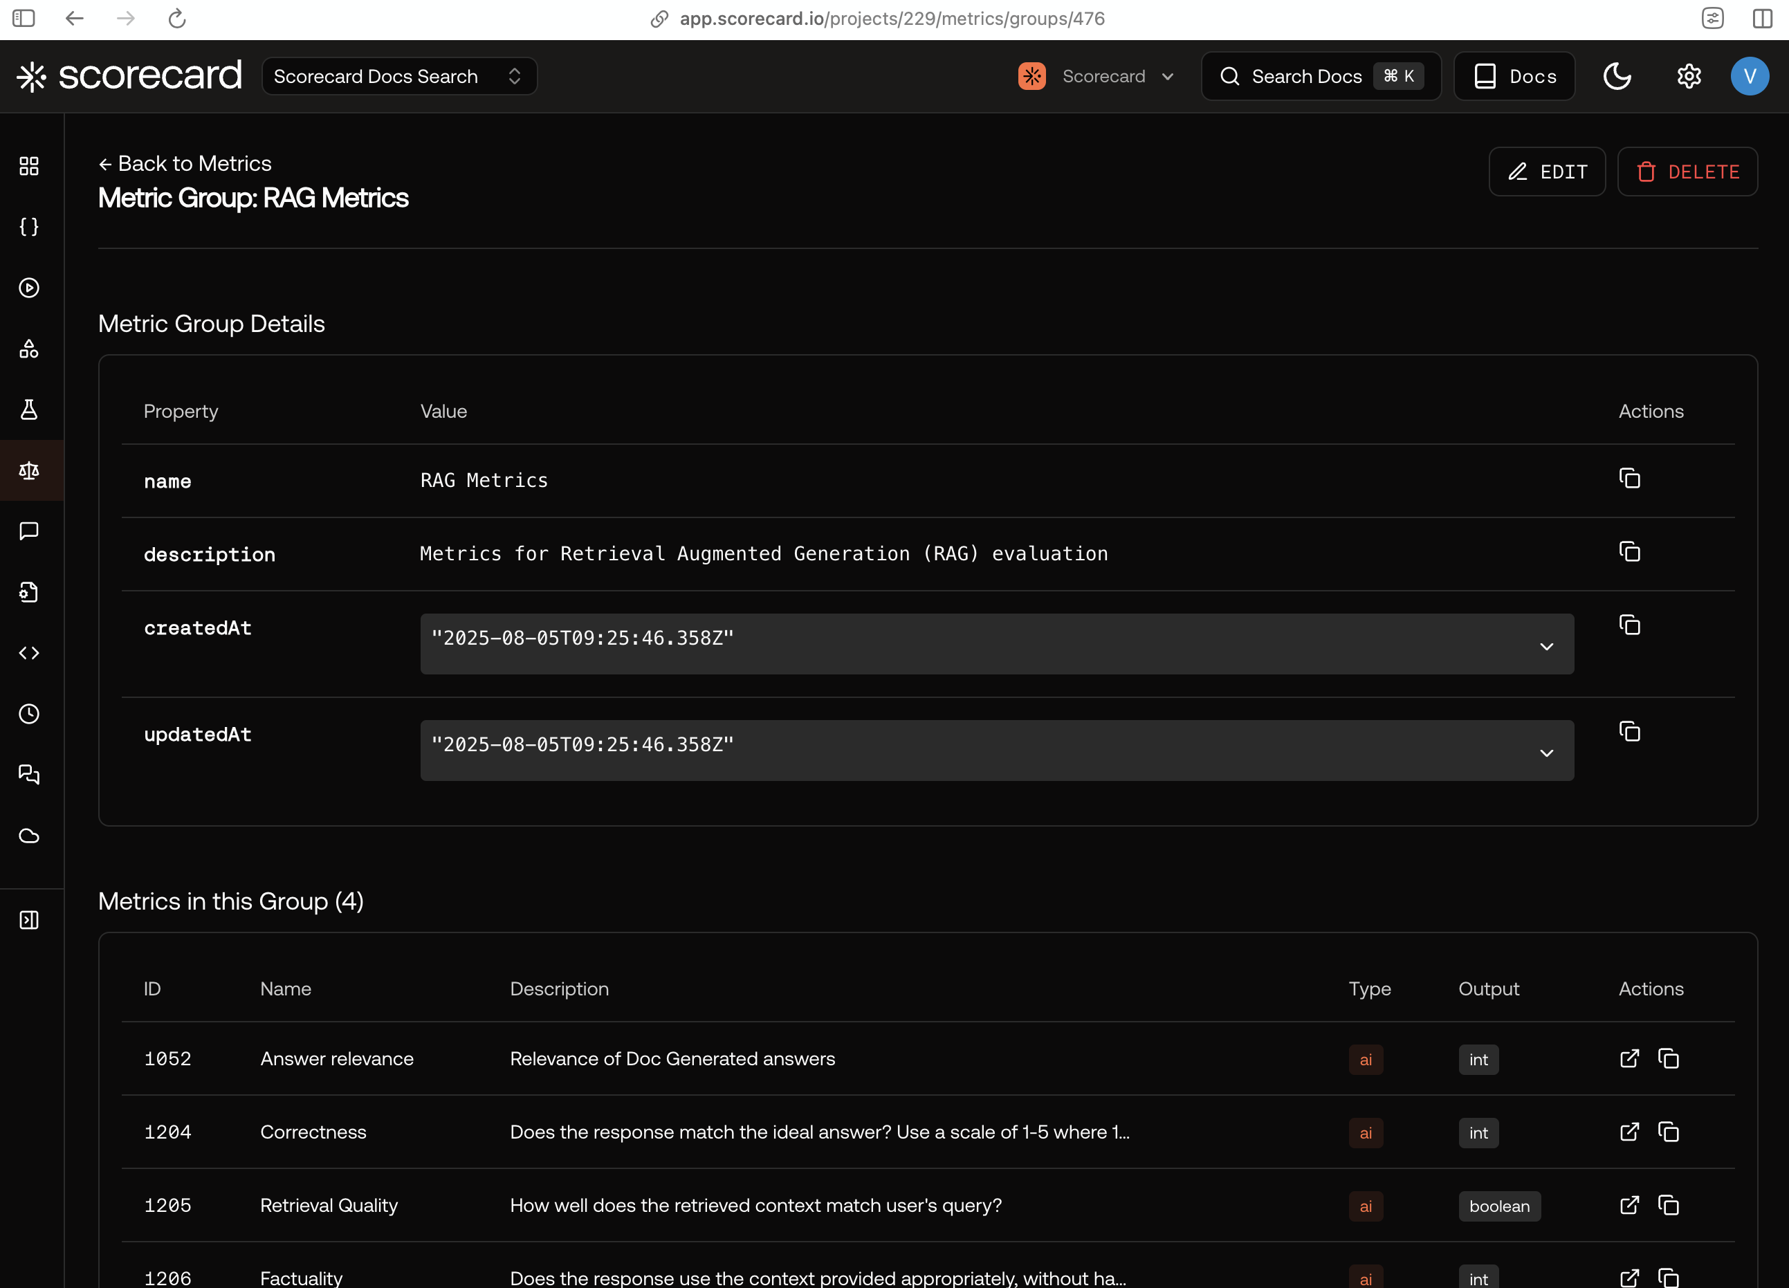
Task: Expand the sidebar with panel icon
Action: point(29,920)
